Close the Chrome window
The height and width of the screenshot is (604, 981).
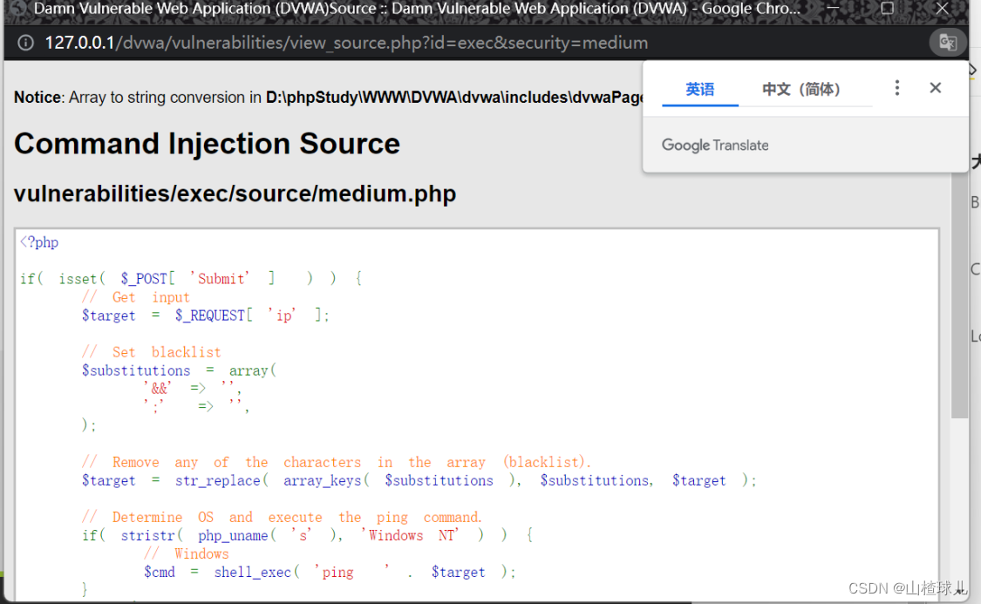943,8
